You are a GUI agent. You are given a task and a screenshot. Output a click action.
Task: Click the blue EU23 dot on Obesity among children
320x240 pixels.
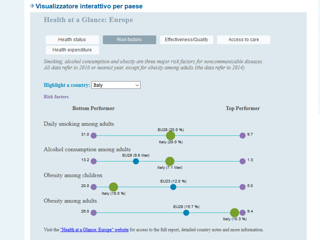pyautogui.click(x=173, y=187)
